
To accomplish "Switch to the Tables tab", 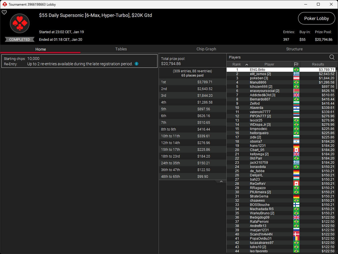I will click(121, 49).
